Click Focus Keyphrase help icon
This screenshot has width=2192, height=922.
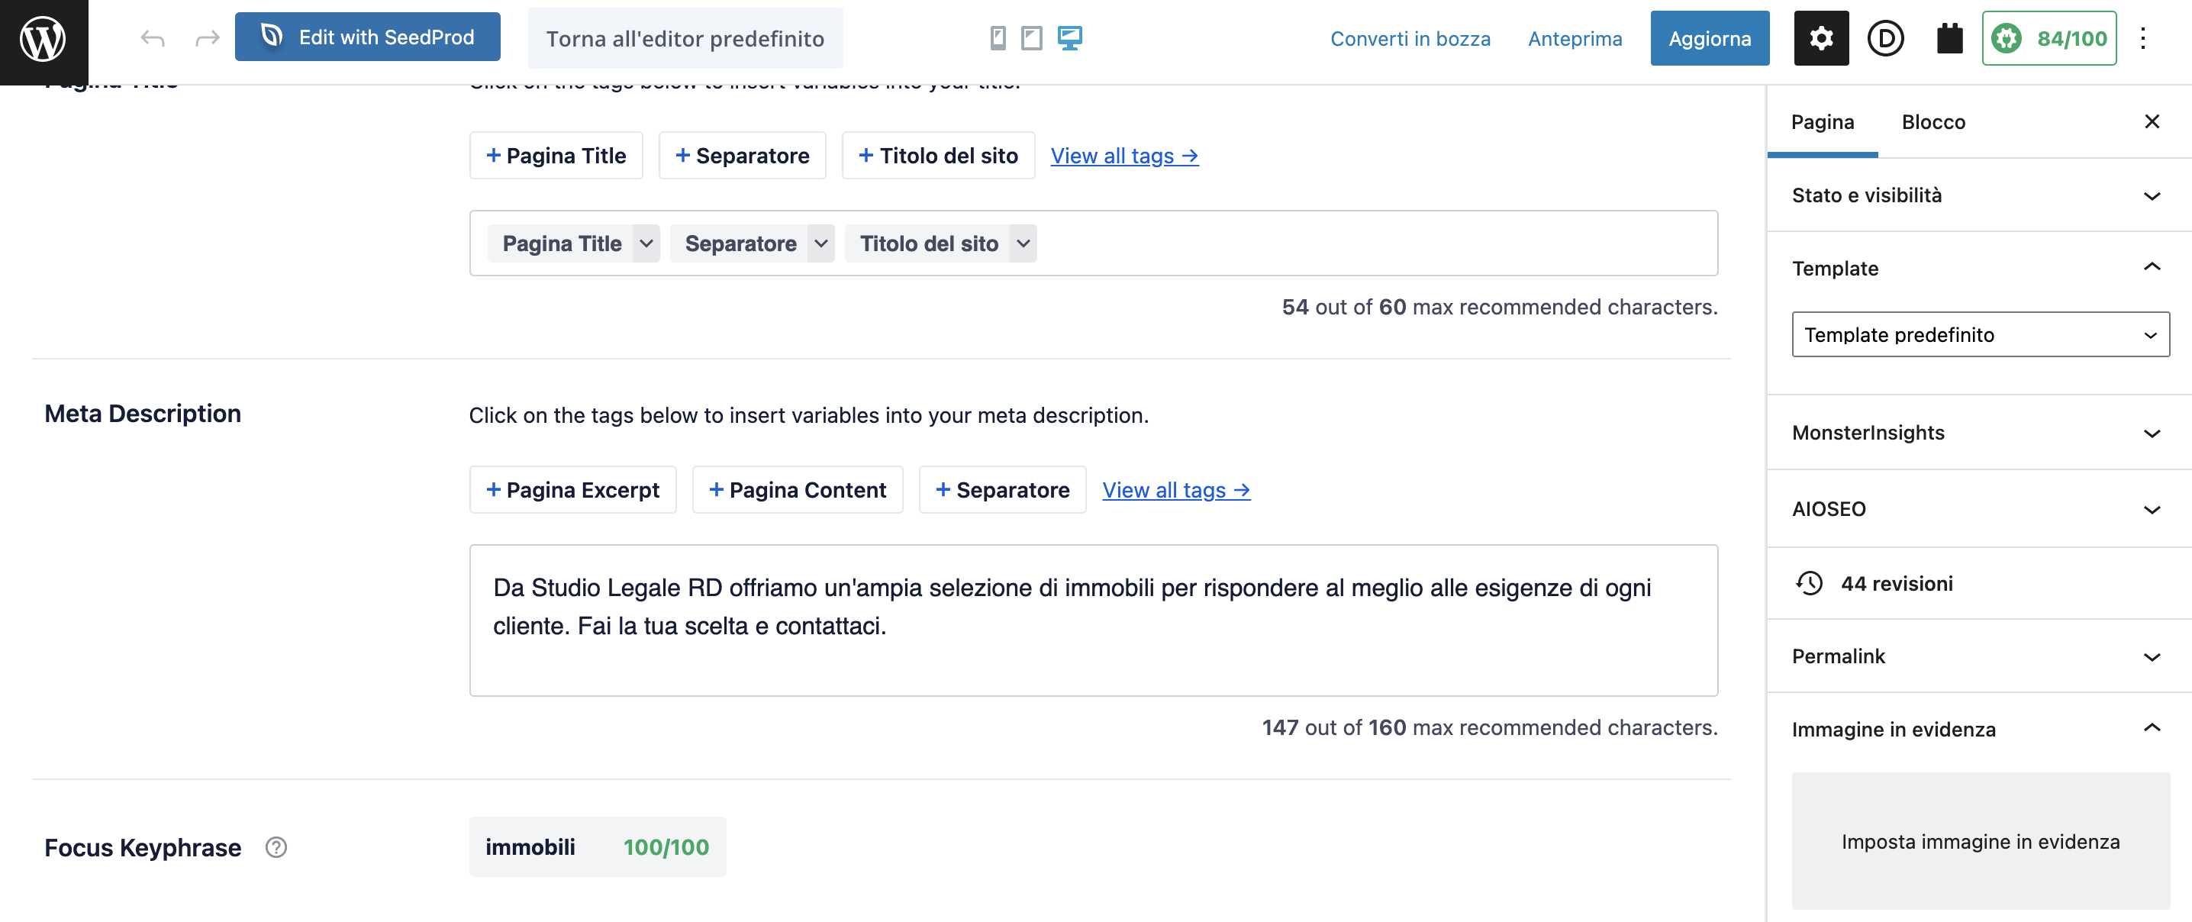pos(276,847)
